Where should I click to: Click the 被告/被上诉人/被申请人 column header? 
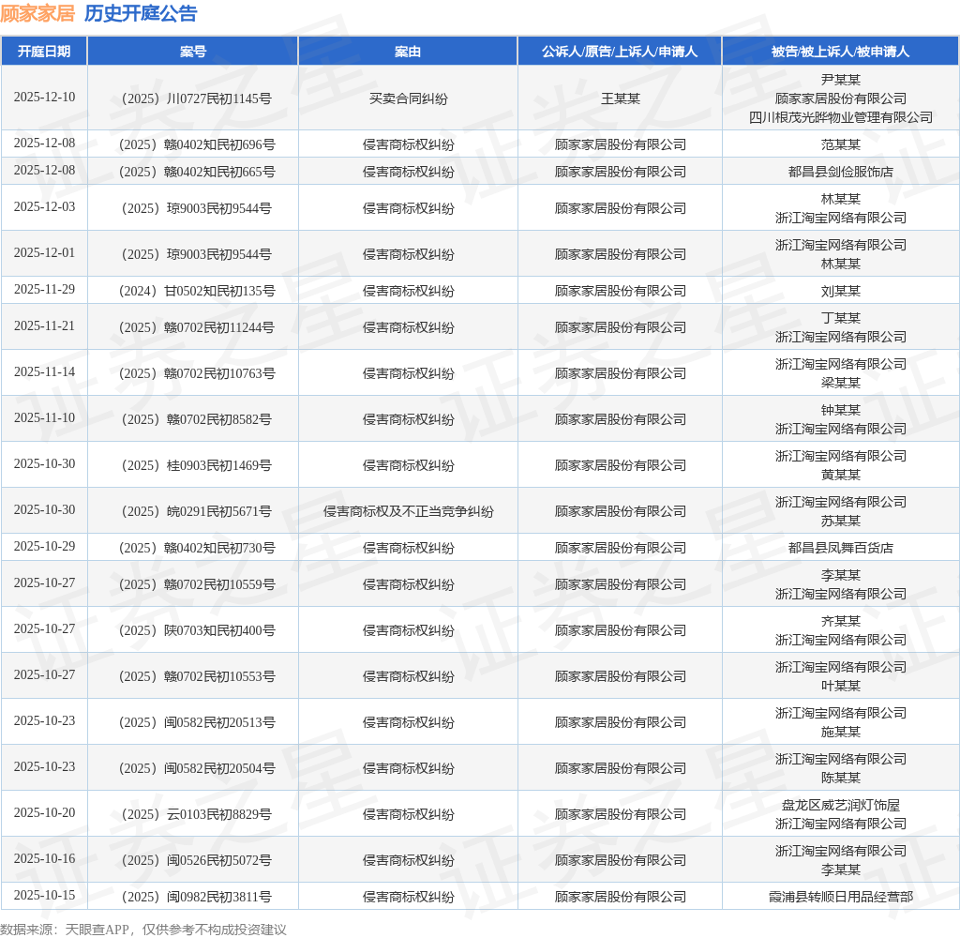coord(840,52)
